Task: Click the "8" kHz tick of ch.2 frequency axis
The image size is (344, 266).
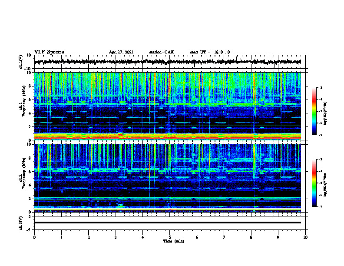Action: point(30,158)
